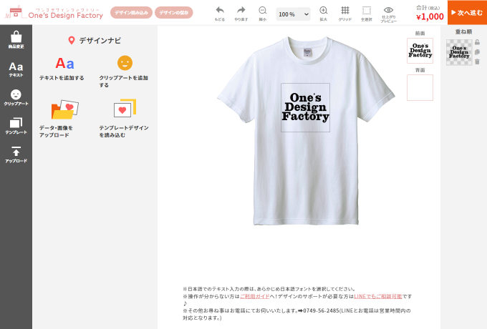The width and height of the screenshot is (487, 329).
Task: Click the redo (やり直す) arrow icon
Action: pos(241,11)
